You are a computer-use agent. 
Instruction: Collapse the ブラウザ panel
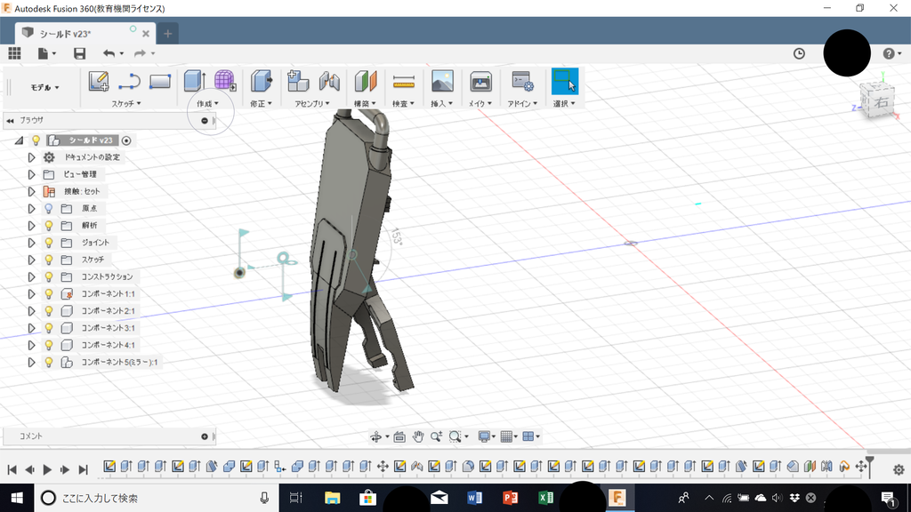(x=10, y=120)
